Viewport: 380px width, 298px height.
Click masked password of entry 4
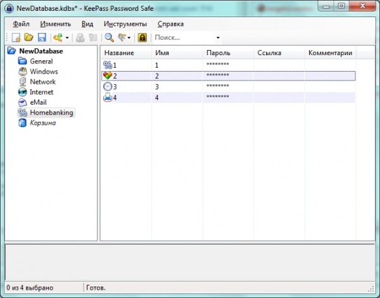tap(218, 96)
